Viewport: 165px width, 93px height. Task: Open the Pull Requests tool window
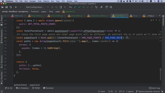pyautogui.click(x=2, y=36)
